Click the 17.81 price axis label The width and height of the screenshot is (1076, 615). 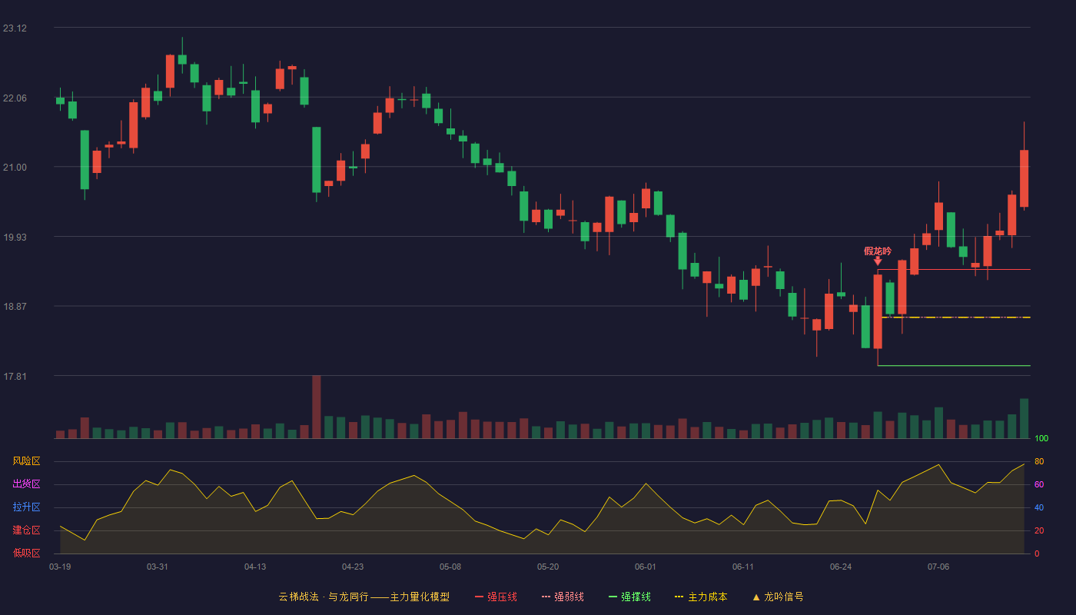(15, 377)
